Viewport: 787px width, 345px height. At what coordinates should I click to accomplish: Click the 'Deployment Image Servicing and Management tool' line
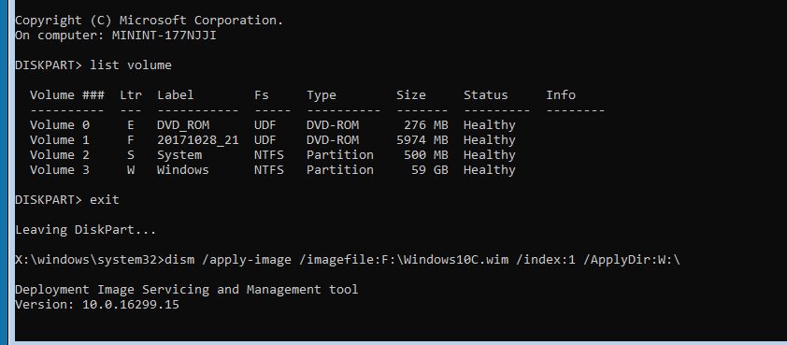187,290
